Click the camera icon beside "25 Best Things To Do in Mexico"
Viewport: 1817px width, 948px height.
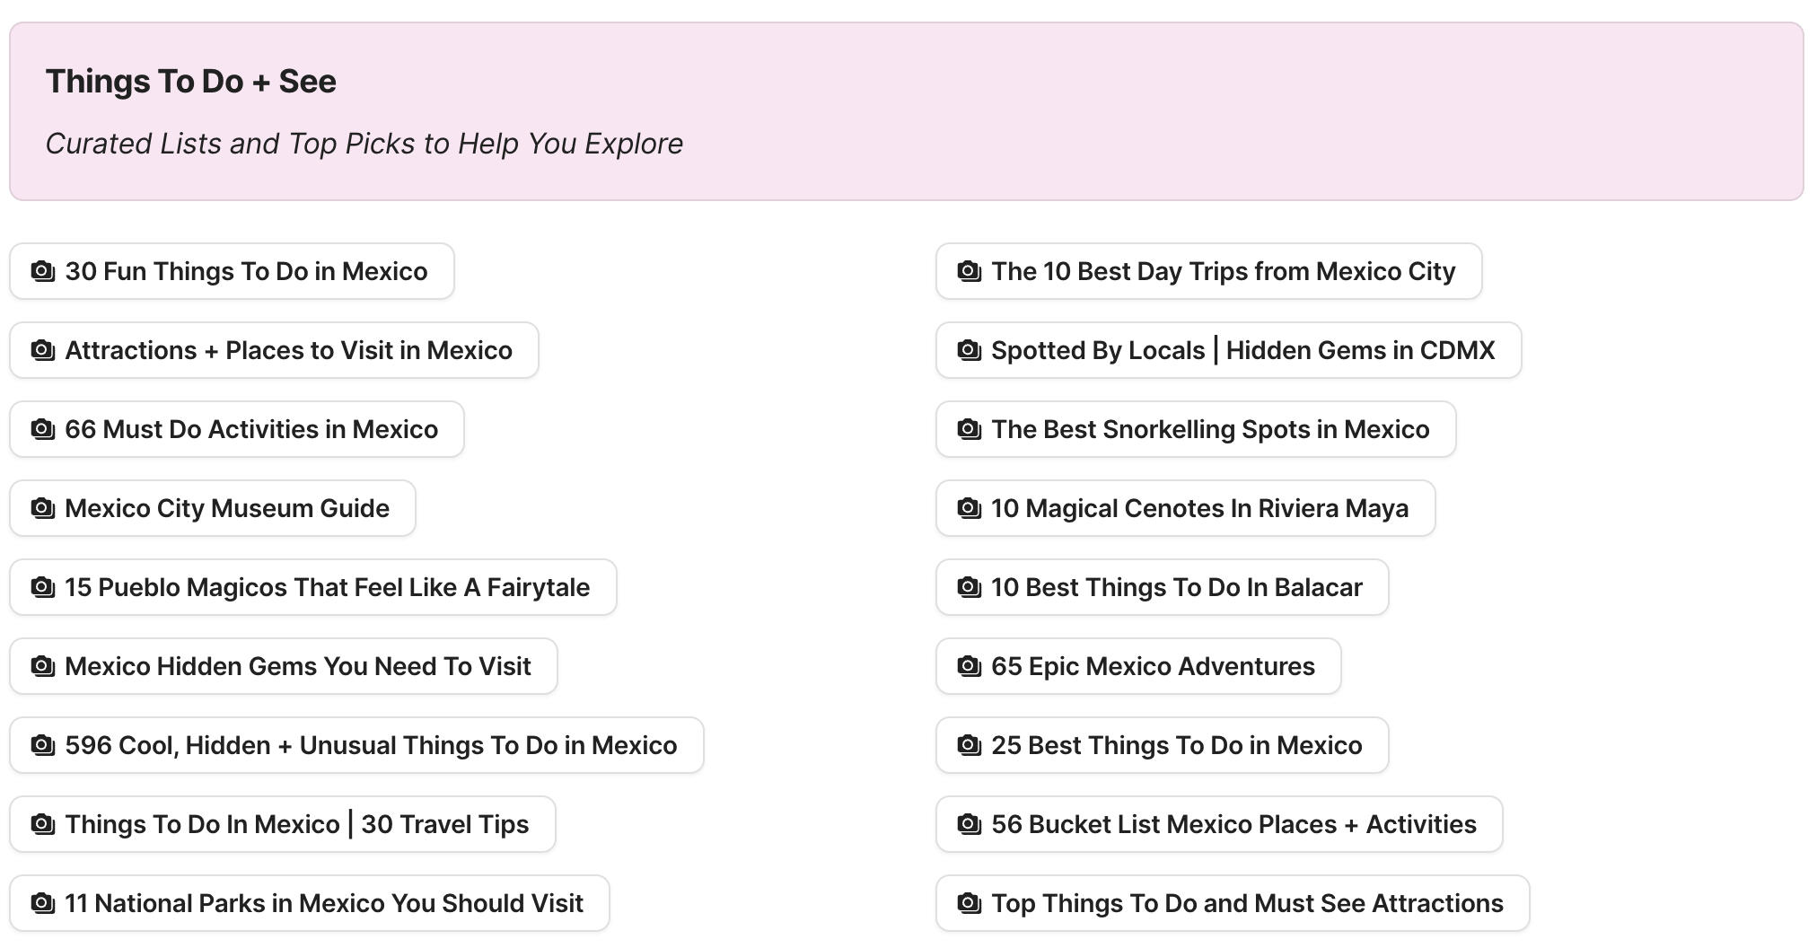[x=968, y=745]
